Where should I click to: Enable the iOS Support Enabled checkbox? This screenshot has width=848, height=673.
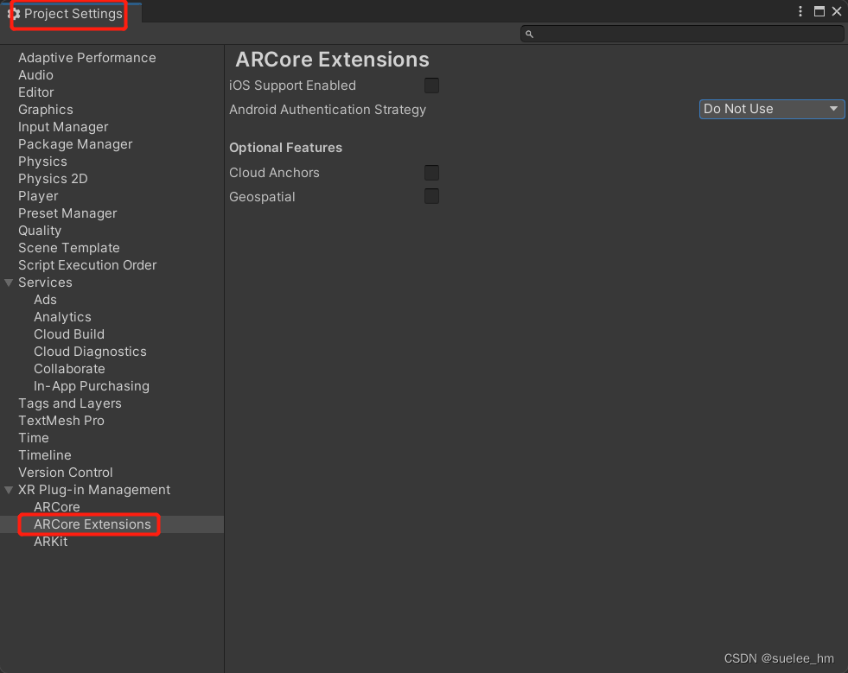tap(431, 86)
